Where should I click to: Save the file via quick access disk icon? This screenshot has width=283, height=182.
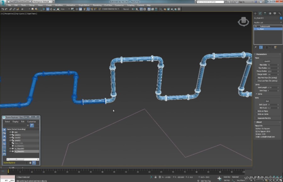(16, 2)
